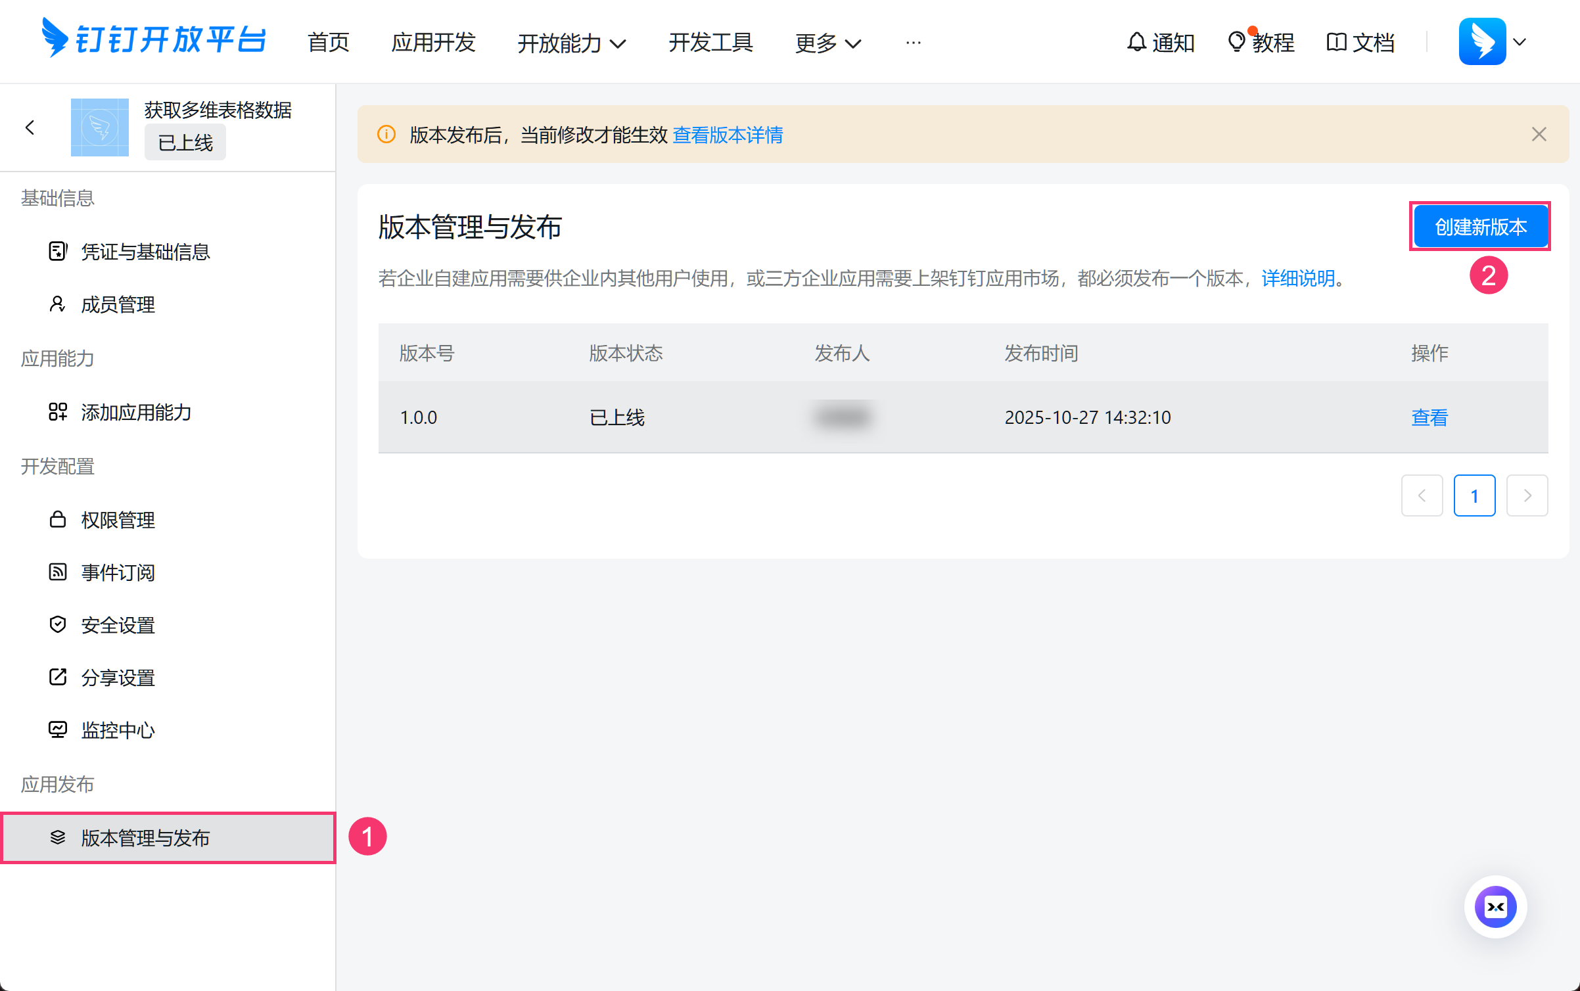Click the back arrow beside app name
1580x991 pixels.
pyautogui.click(x=30, y=127)
